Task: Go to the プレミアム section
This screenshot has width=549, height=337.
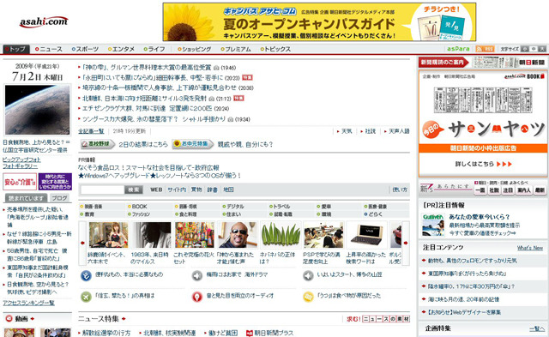Action: click(x=236, y=49)
